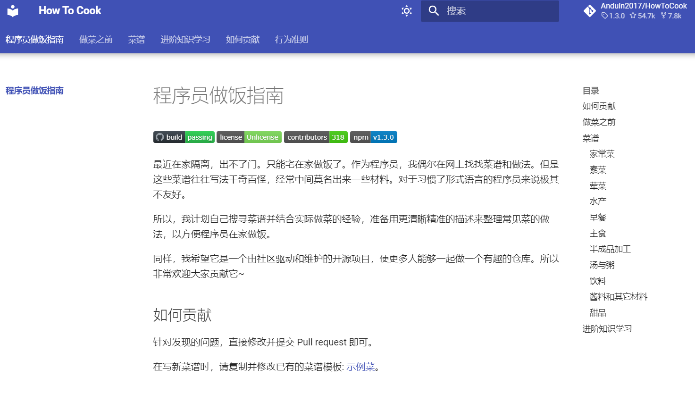
Task: Switch to the 菜谱 tab
Action: (x=136, y=40)
